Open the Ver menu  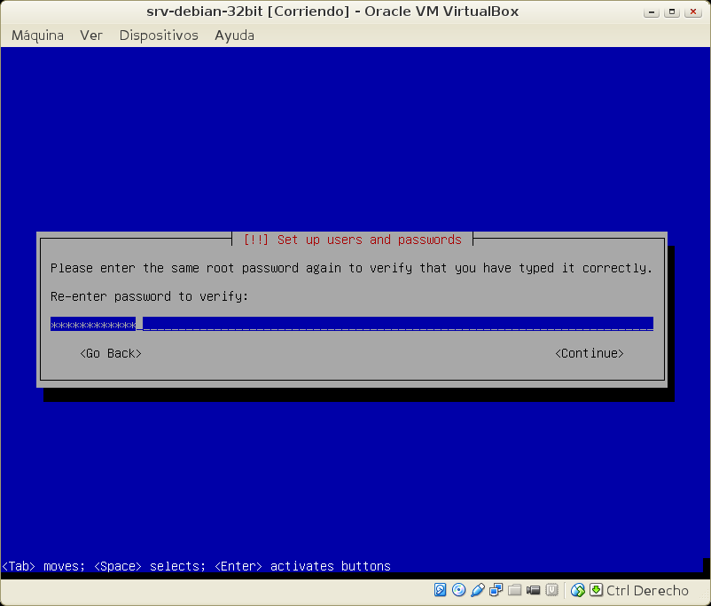(x=91, y=35)
